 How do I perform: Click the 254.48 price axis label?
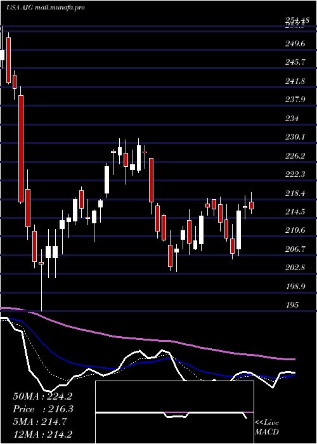click(x=296, y=20)
